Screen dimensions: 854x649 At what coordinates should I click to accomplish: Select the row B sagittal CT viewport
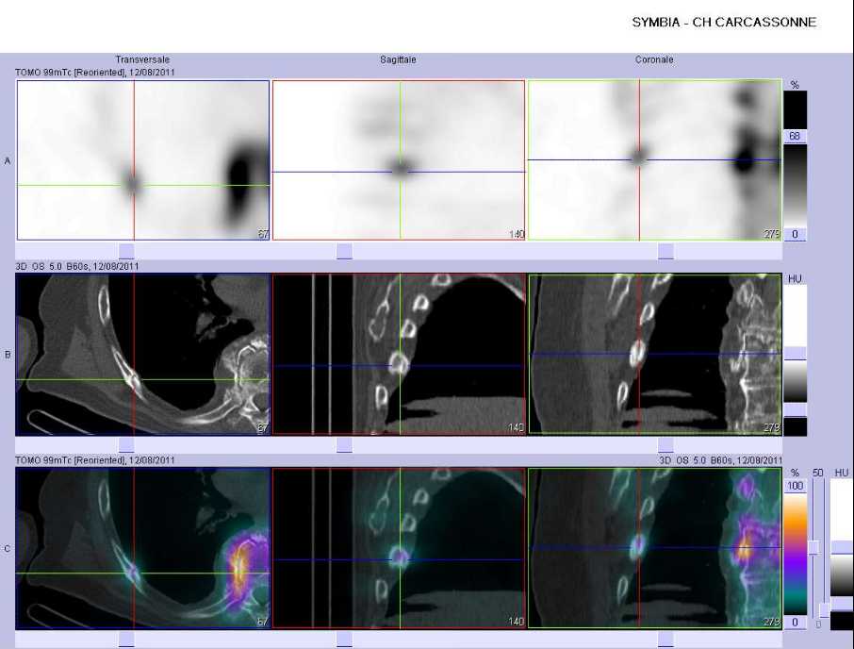399,354
